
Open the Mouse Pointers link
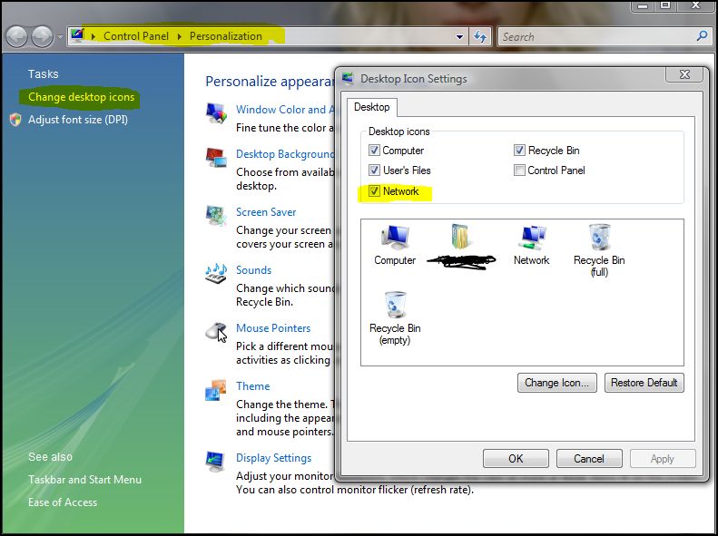click(273, 328)
